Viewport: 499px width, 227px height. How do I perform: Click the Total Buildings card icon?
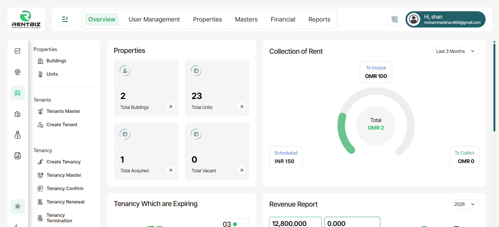point(125,71)
